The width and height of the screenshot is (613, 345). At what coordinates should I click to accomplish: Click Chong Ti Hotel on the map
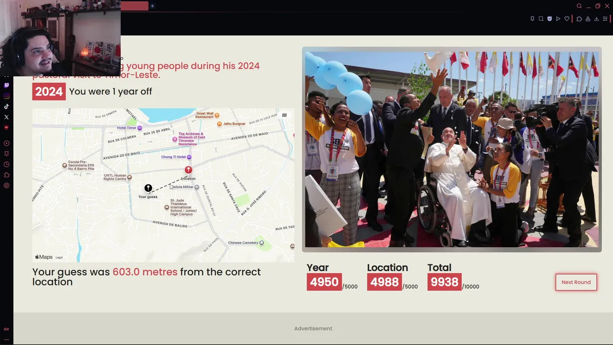(x=176, y=157)
